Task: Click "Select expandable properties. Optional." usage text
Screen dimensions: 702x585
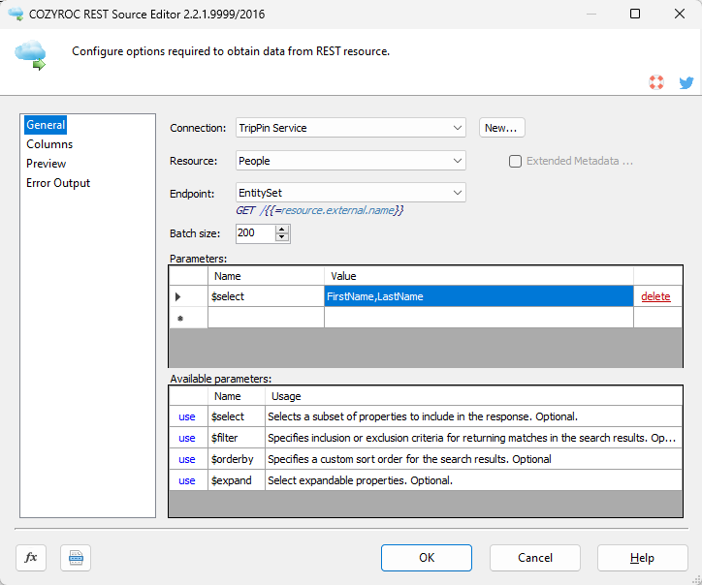Action: tap(360, 480)
